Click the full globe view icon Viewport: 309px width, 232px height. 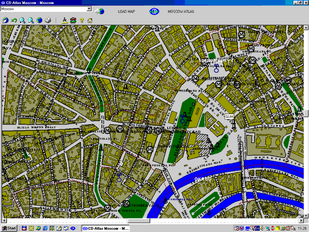tap(39, 20)
